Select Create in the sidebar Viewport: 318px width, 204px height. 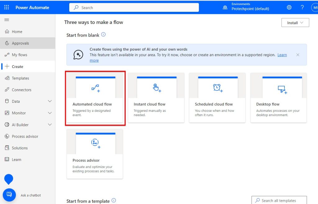click(28, 66)
